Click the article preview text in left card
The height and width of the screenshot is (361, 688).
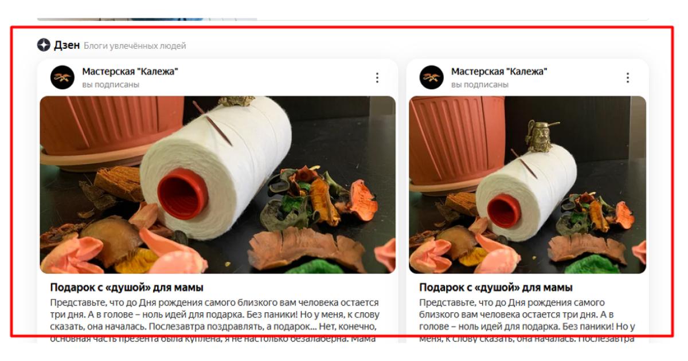(215, 320)
